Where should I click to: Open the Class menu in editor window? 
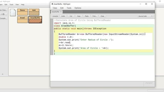tap(55, 8)
